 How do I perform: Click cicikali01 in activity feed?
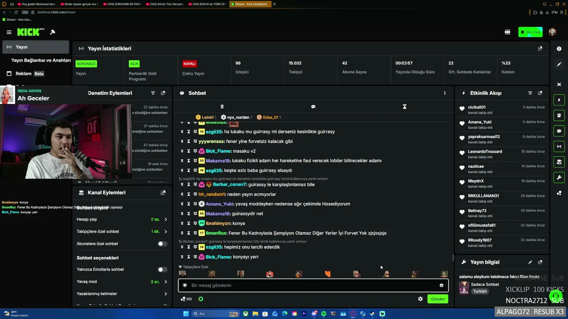tap(477, 107)
